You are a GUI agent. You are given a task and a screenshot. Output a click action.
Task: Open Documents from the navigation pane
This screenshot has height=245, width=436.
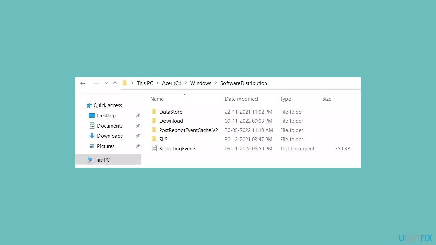(110, 126)
